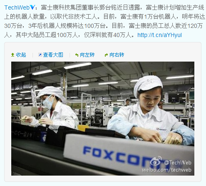Open full-size picture via 查看大图
The height and width of the screenshot is (186, 206).
(x=53, y=55)
